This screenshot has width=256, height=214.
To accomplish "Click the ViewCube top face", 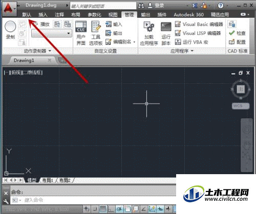I will 241,89.
